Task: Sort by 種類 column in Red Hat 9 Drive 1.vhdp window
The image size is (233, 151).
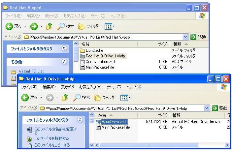Action: pos(197,115)
